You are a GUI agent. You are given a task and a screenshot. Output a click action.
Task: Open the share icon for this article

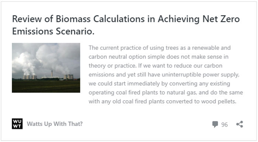point(240,124)
